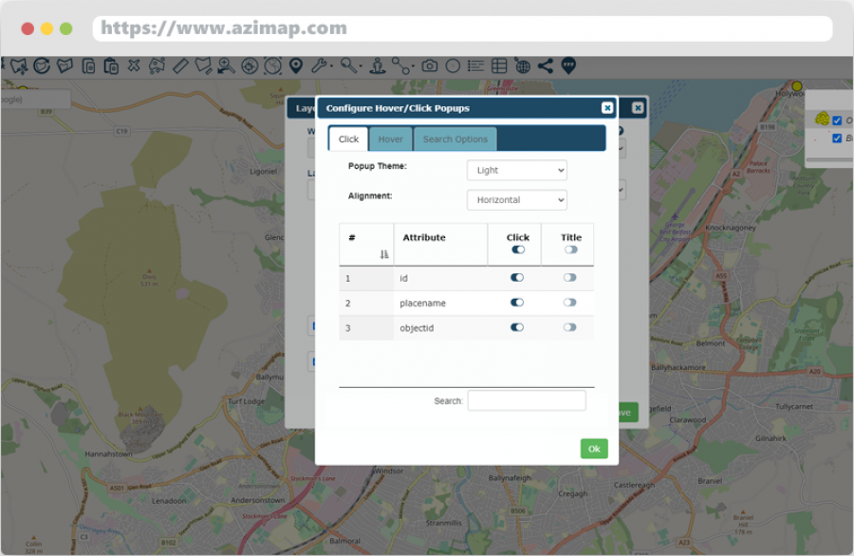Disable Click toggle for objectid row
854x556 pixels.
[x=517, y=328]
